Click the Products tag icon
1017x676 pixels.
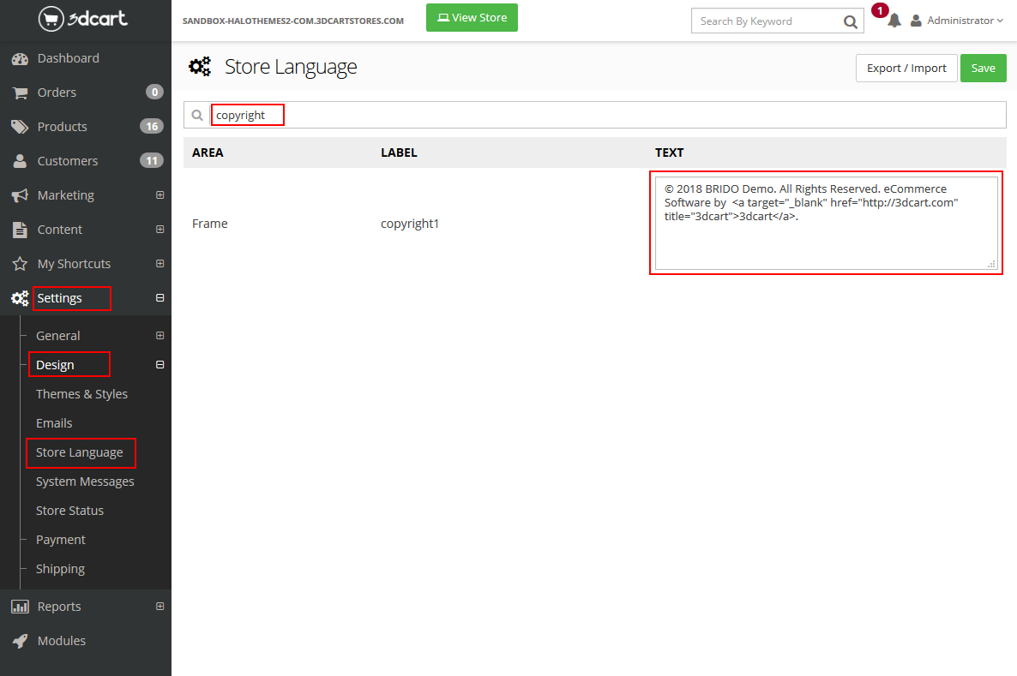20,127
